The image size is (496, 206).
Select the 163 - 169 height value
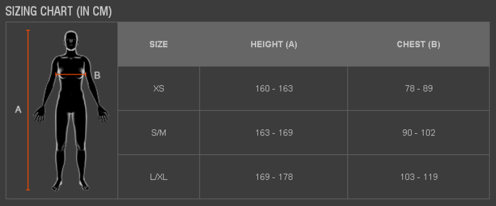(274, 133)
